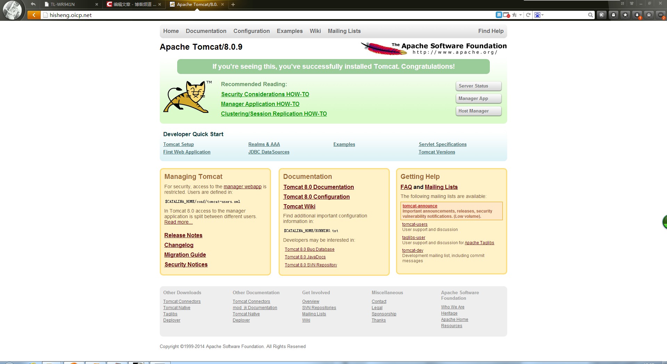
Task: Open the Tomcat 8.0 Documentation link
Action: click(319, 187)
